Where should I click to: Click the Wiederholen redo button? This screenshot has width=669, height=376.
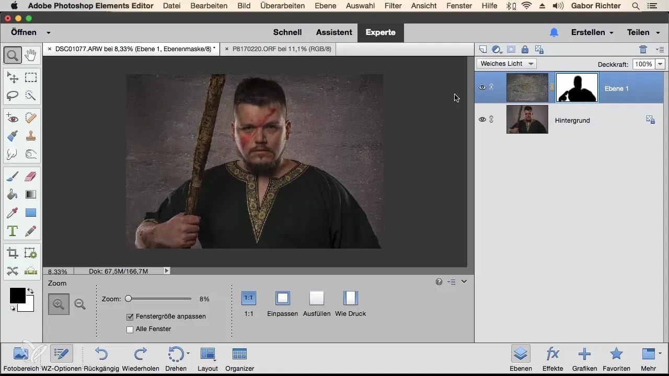(140, 359)
